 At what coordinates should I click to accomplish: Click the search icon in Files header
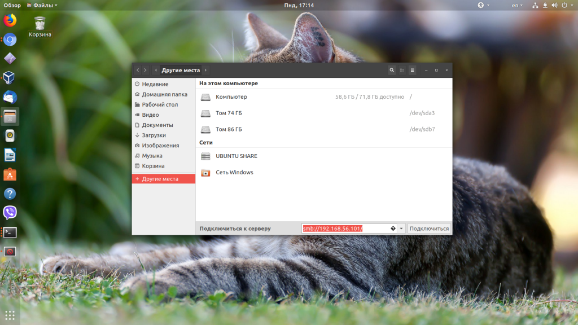(392, 70)
